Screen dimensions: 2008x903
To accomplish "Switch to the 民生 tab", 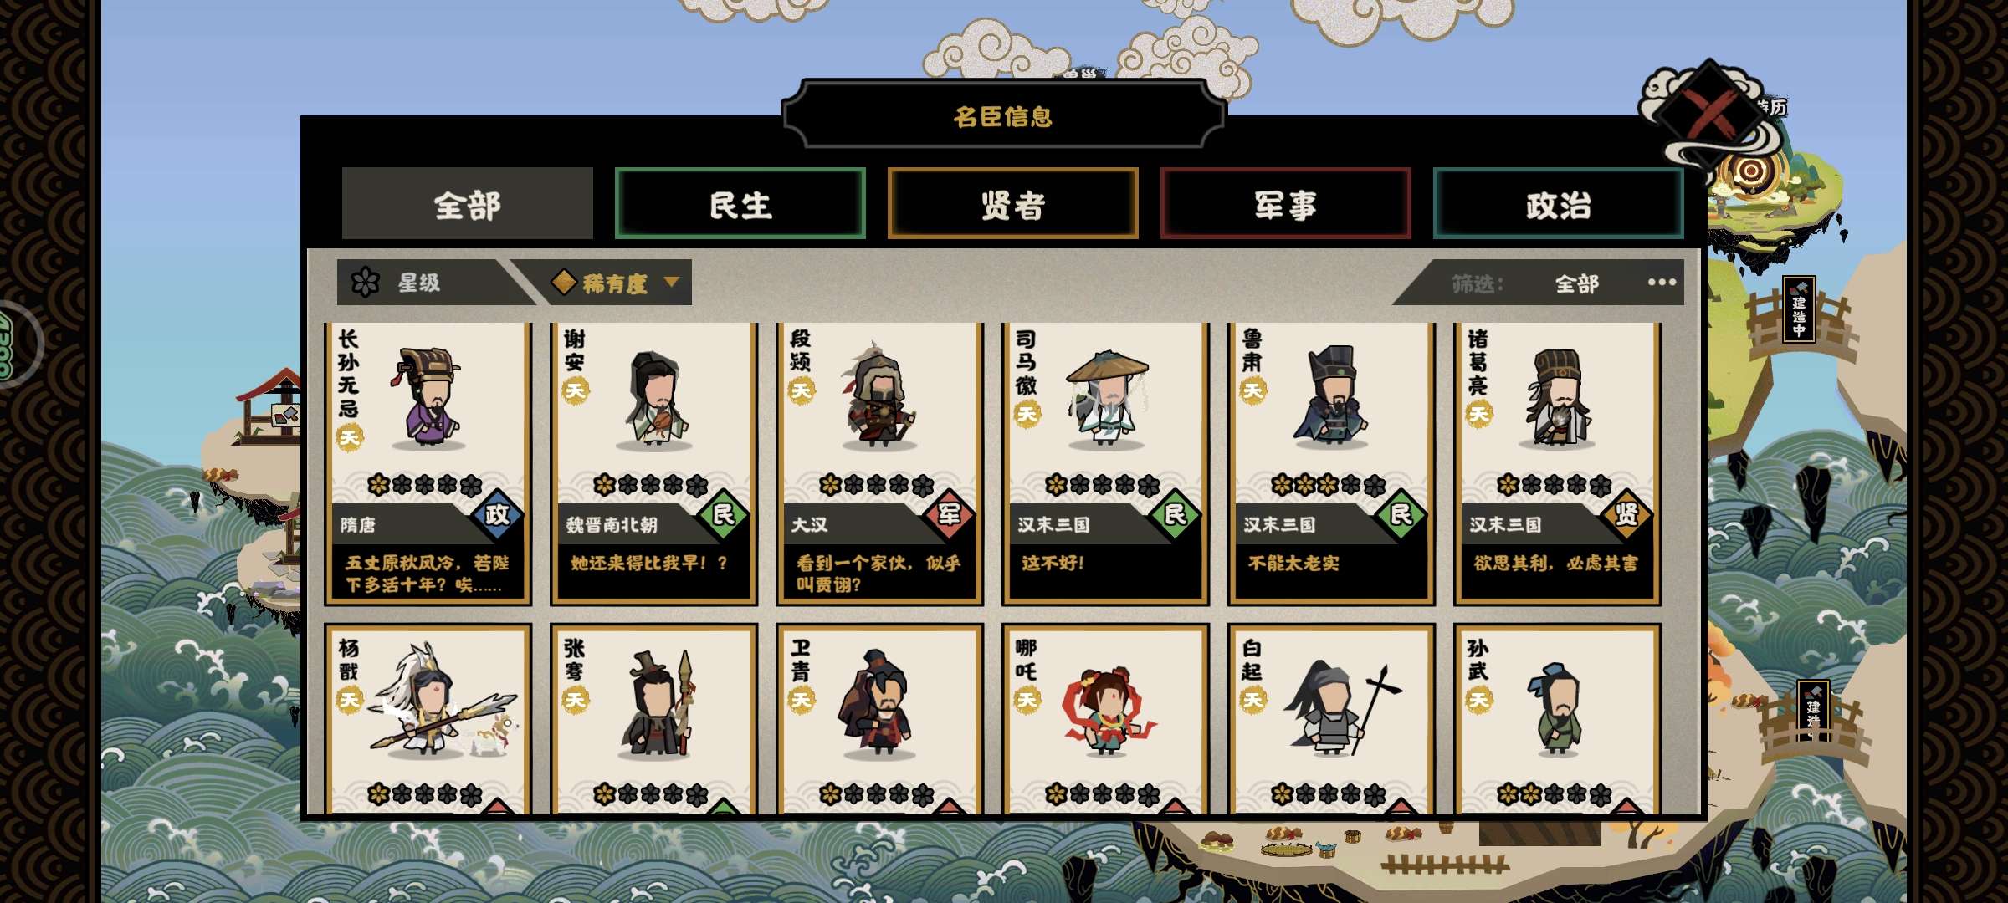I will pos(740,204).
